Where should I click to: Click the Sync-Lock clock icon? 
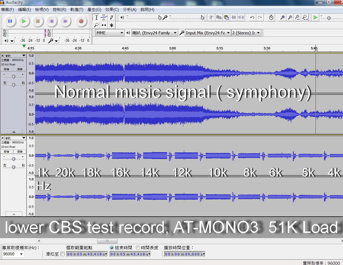[271, 18]
